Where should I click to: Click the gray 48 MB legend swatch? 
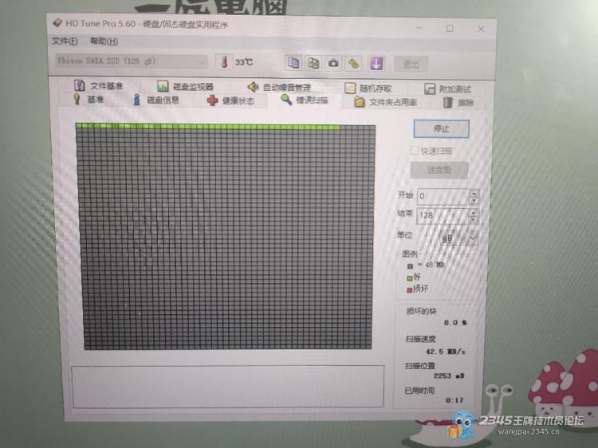click(410, 265)
